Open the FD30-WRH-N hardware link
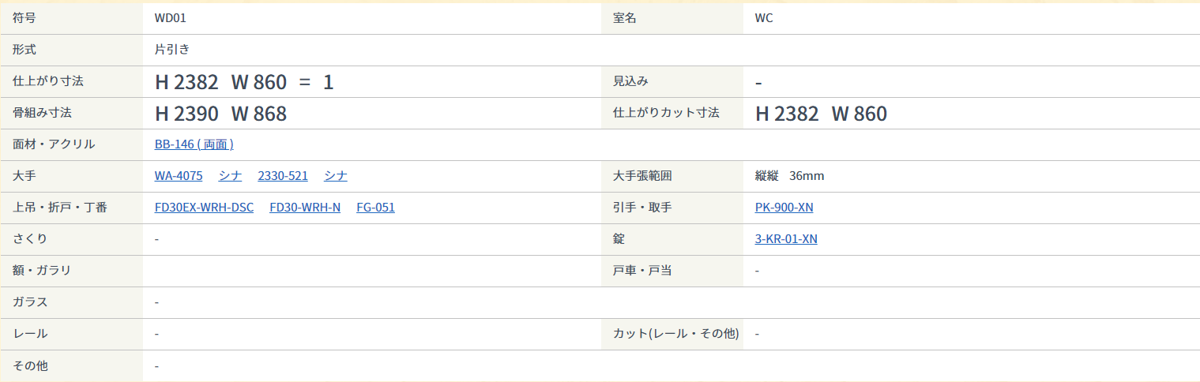Image resolution: width=1200 pixels, height=382 pixels. [x=305, y=208]
